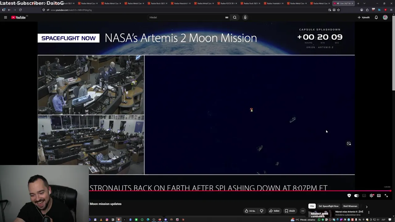Open the YouTube guide hamburger menu
This screenshot has height=222, width=395.
point(5,17)
